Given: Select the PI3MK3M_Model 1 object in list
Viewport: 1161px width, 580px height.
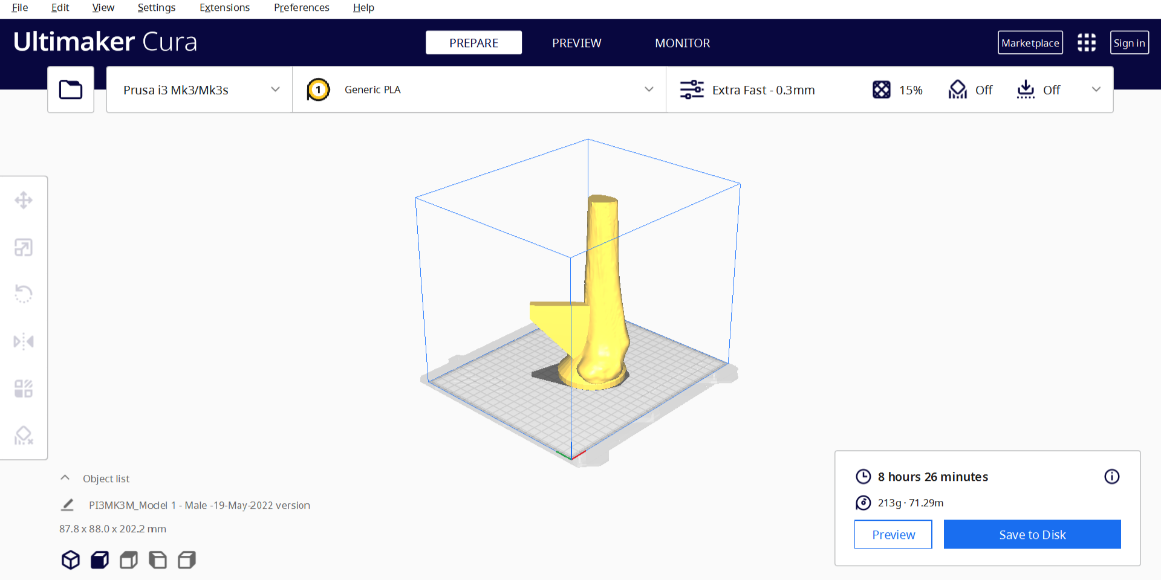Looking at the screenshot, I should tap(199, 505).
